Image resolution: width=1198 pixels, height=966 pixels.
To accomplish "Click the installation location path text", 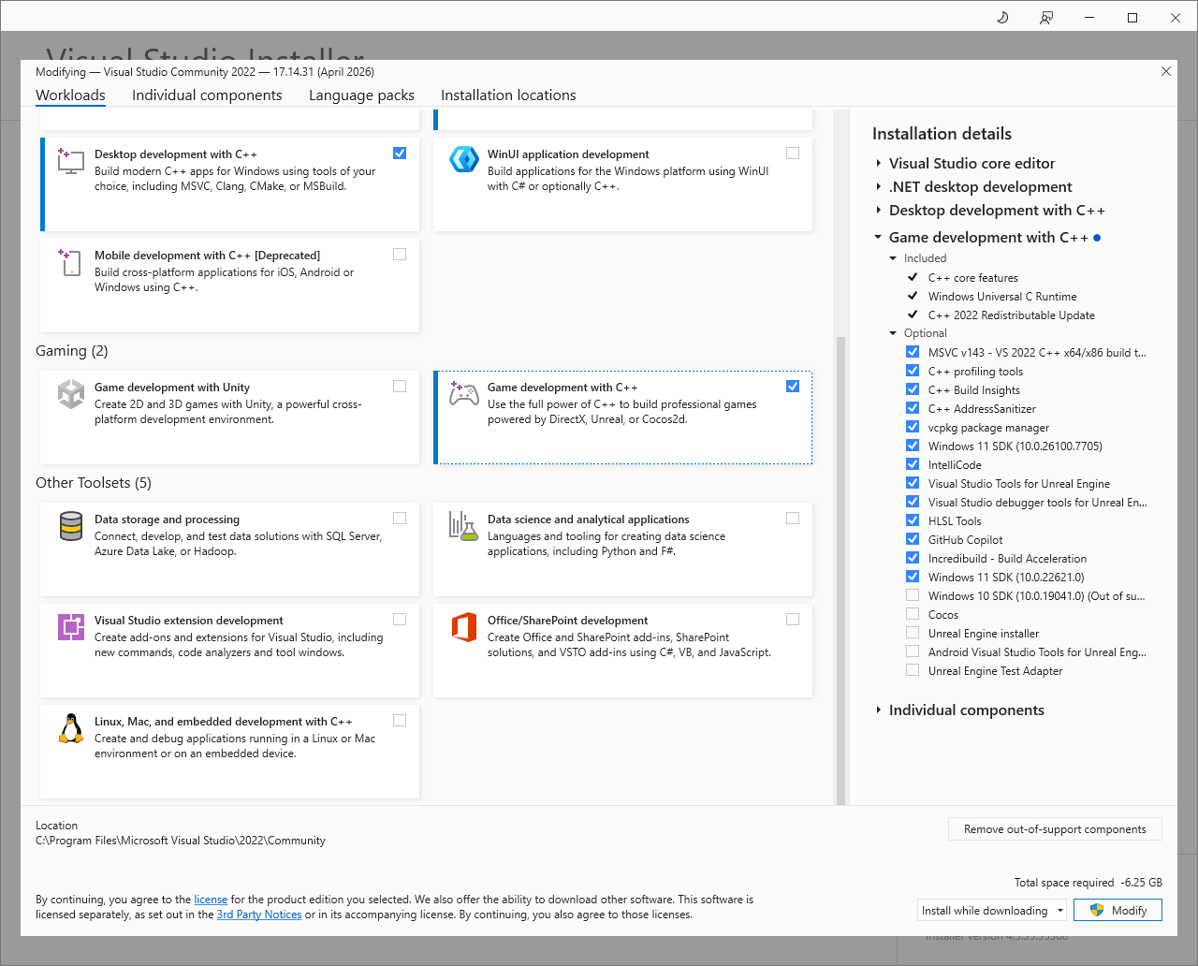I will click(181, 841).
